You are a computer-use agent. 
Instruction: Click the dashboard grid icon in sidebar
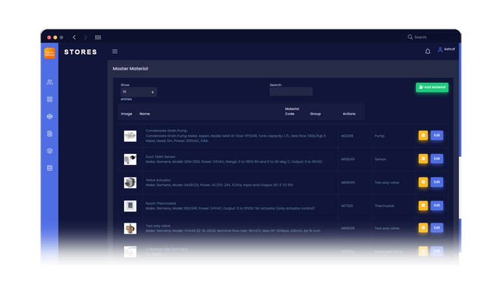coord(50,99)
